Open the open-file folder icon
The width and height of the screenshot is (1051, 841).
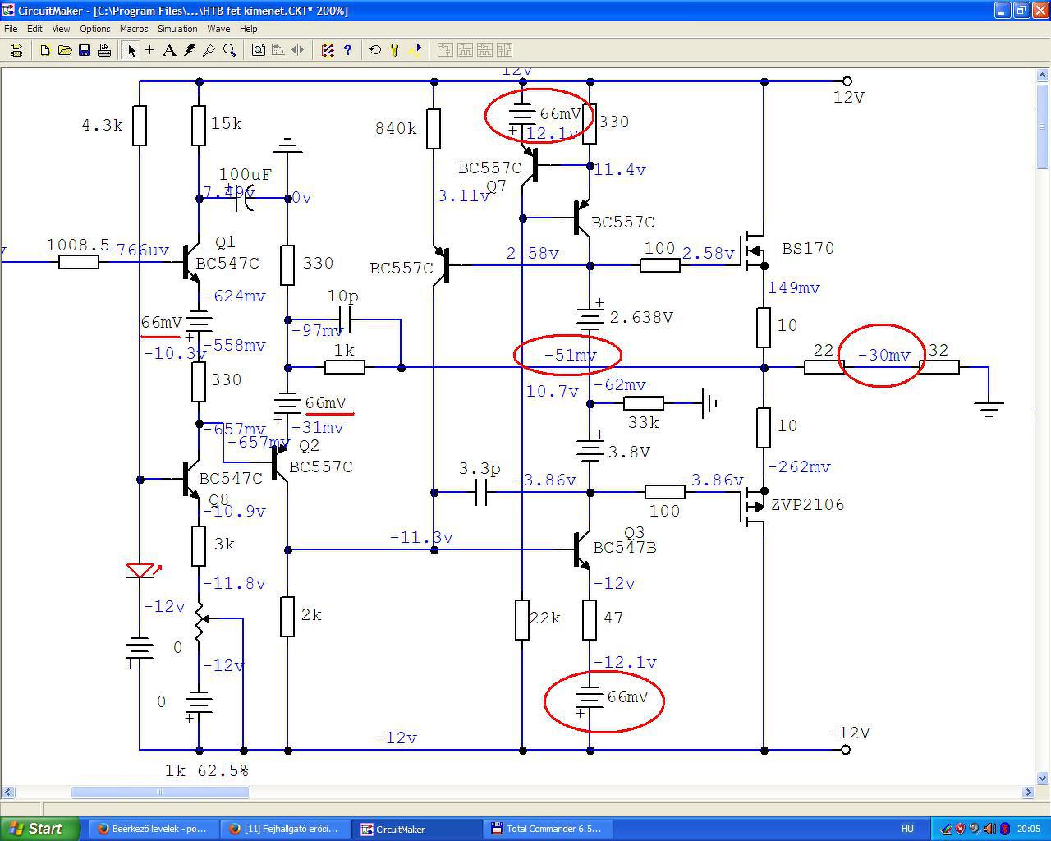point(65,50)
